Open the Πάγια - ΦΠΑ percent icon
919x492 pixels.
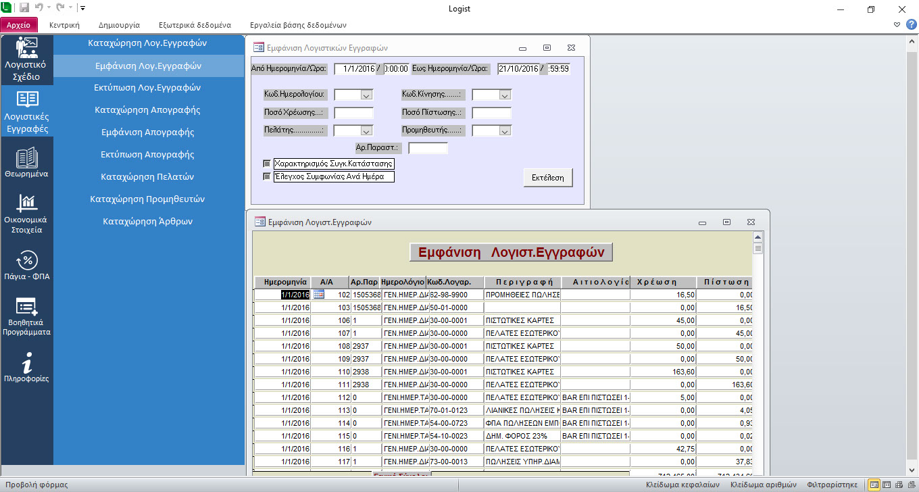coord(27,260)
